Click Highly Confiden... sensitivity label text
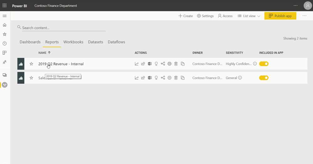The image size is (313, 164). coord(239,64)
